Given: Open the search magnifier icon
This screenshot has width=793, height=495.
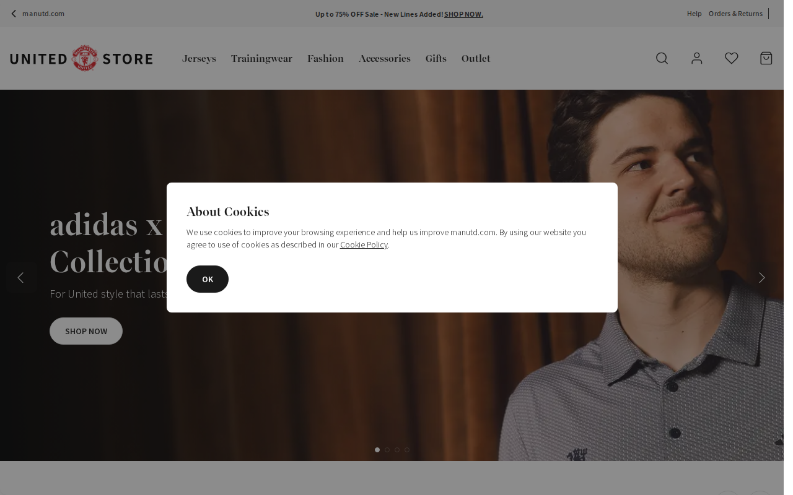Looking at the screenshot, I should coord(662,58).
